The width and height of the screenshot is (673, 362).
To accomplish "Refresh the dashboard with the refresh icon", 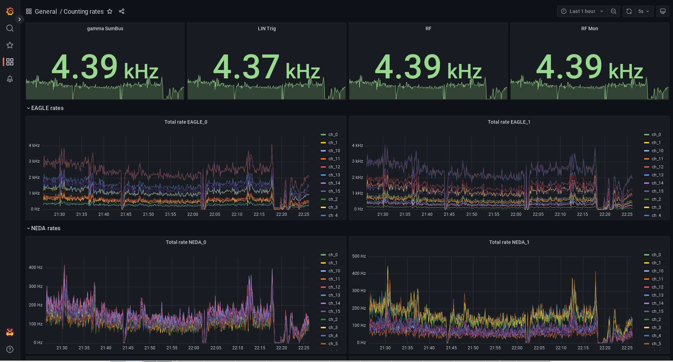I will [x=629, y=11].
